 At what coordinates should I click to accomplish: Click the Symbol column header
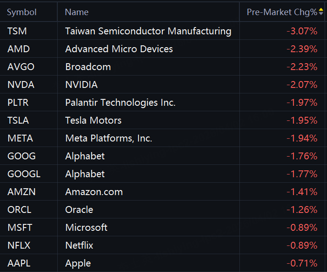click(22, 12)
